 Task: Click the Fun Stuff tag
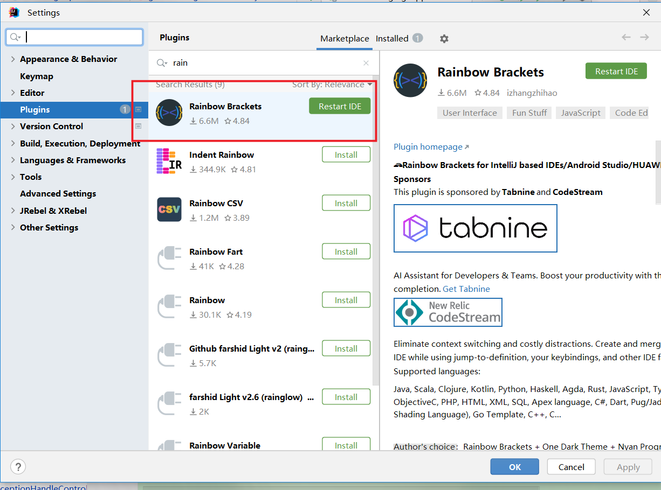[529, 113]
